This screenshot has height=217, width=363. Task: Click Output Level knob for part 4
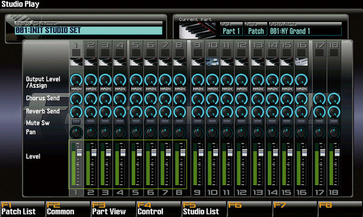(120, 80)
